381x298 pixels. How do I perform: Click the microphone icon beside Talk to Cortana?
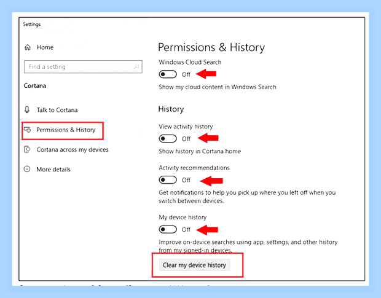click(x=27, y=110)
